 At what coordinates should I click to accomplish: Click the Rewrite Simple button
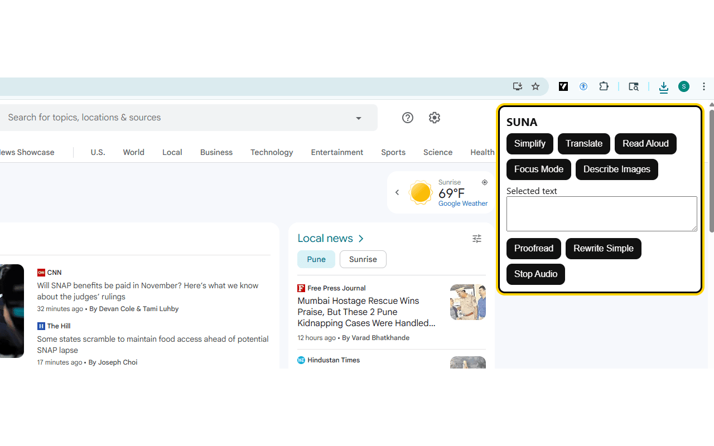604,249
